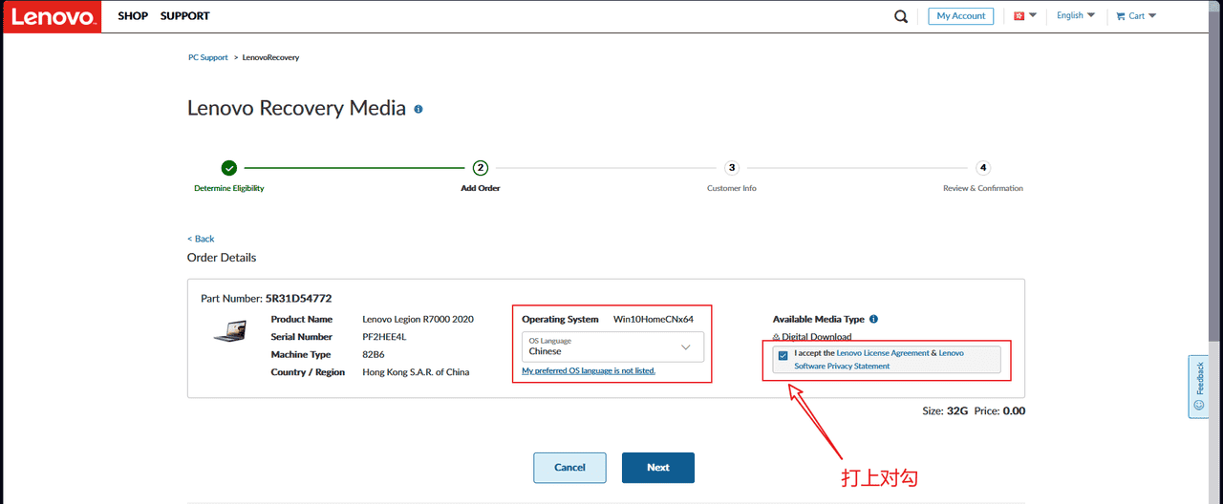Toggle the license agreement acceptance checkbox
The height and width of the screenshot is (504, 1223).
pyautogui.click(x=783, y=356)
